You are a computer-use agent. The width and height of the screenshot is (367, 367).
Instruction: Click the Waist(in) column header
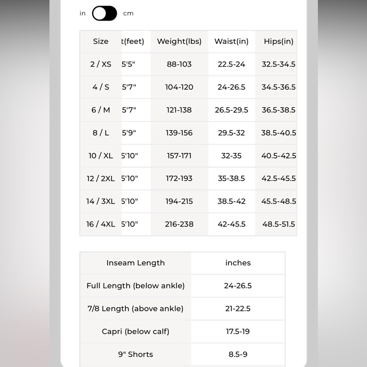[x=232, y=41]
